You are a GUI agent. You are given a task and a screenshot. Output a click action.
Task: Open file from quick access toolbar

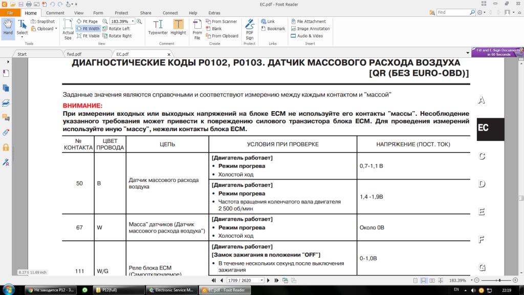(13, 4)
